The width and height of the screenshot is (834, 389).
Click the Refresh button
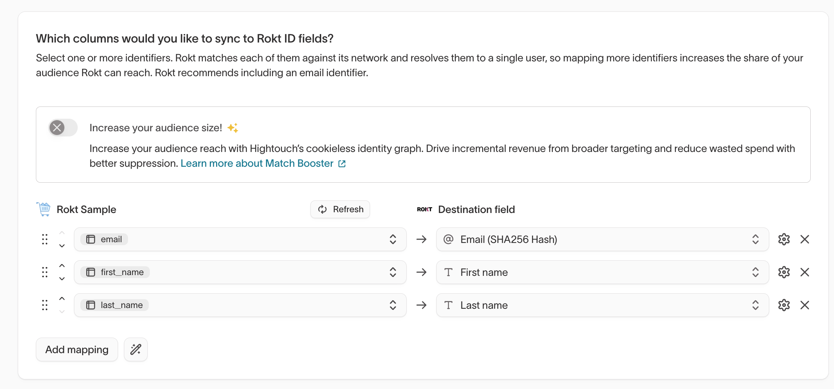tap(340, 209)
